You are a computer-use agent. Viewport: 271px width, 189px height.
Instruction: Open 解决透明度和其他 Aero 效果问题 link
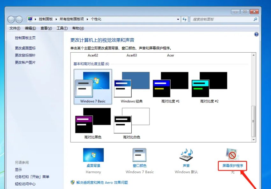tap(102, 182)
